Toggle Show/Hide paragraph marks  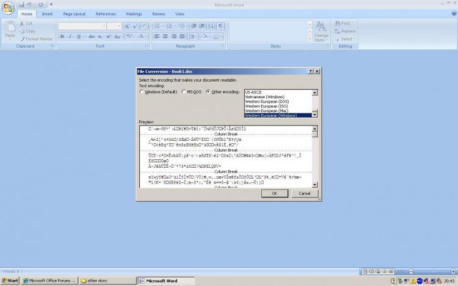pos(220,26)
